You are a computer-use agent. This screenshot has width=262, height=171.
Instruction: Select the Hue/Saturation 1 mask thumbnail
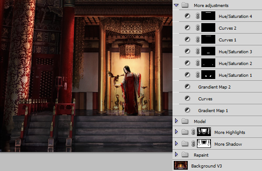[x=208, y=75]
